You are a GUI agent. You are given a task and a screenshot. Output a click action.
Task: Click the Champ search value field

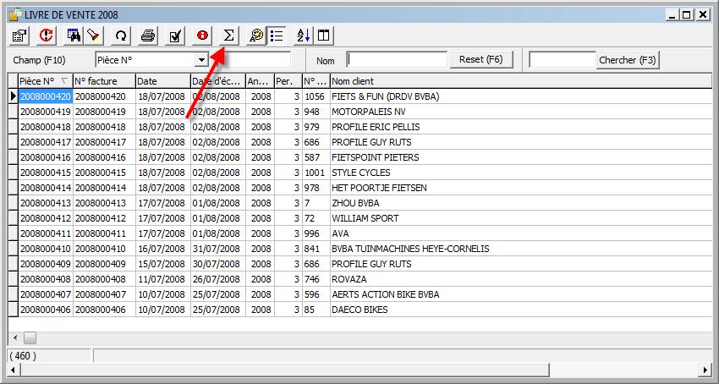click(x=250, y=60)
